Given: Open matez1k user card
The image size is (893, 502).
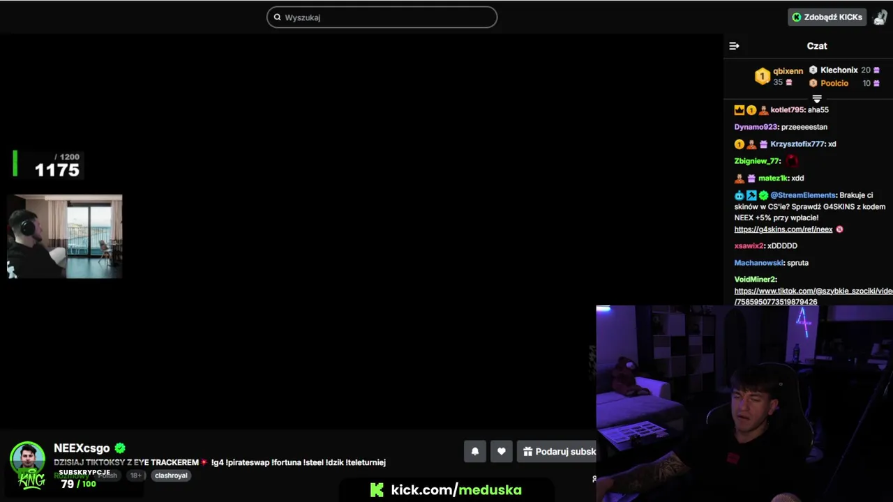Looking at the screenshot, I should point(773,178).
